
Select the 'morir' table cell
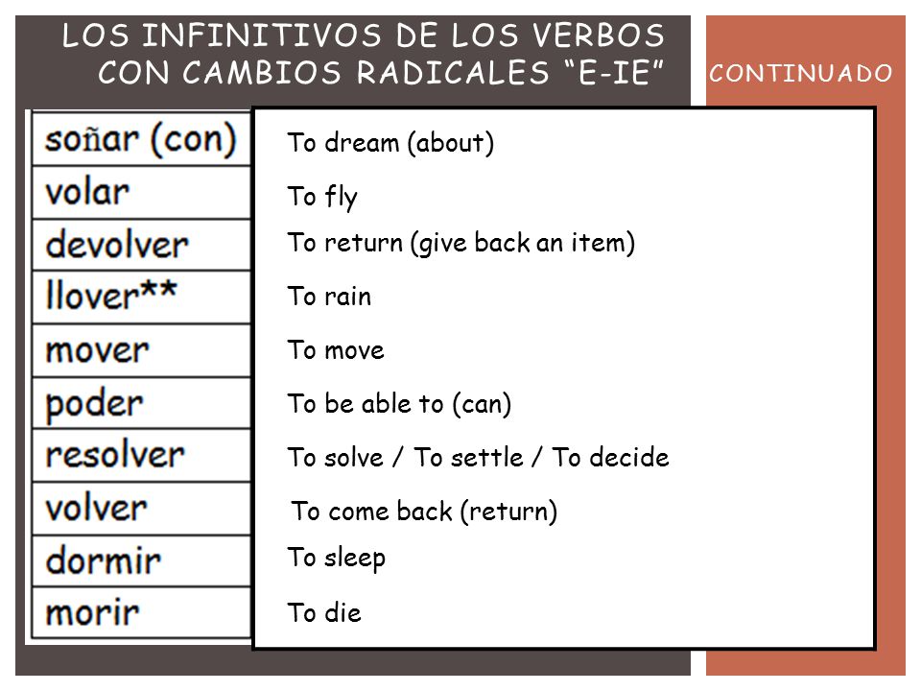(x=141, y=612)
